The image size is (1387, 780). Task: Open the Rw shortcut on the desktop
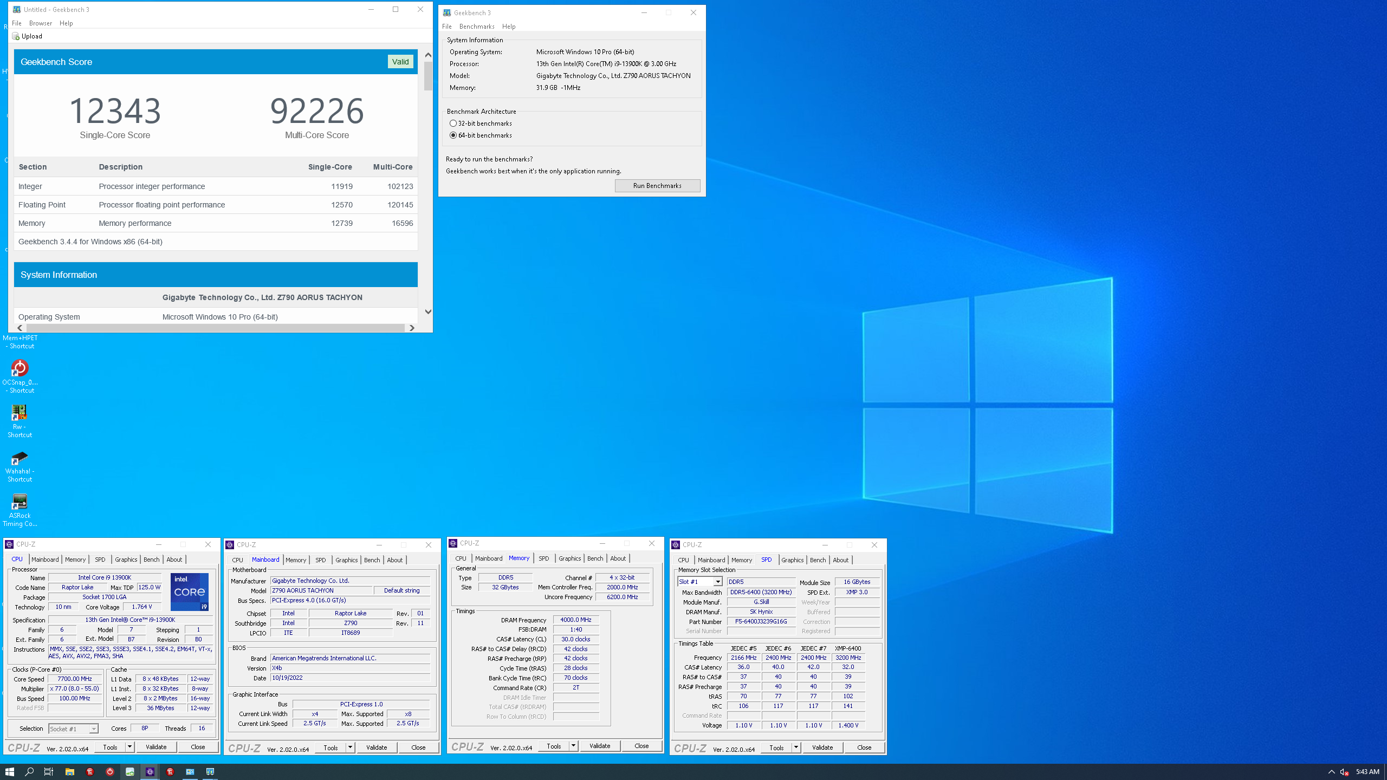point(20,421)
